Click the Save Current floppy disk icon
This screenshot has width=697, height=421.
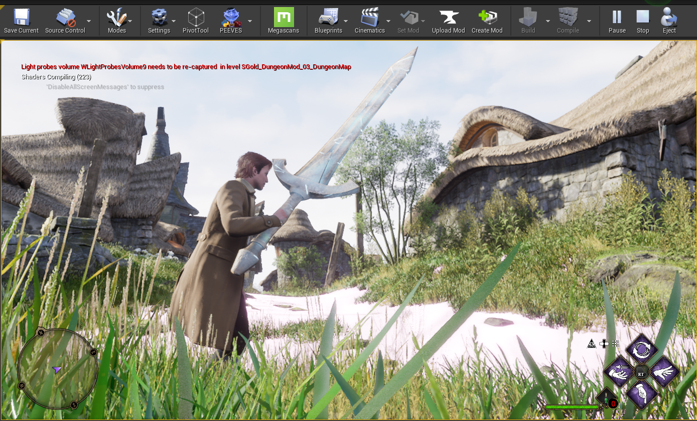[x=21, y=18]
